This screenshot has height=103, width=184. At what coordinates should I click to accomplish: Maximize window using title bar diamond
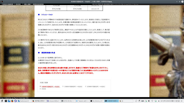[x=179, y=2]
